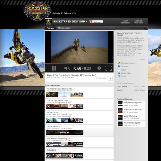Click the Metal Mulisha channel avatar
The height and width of the screenshot is (161, 161).
pyautogui.click(x=120, y=117)
